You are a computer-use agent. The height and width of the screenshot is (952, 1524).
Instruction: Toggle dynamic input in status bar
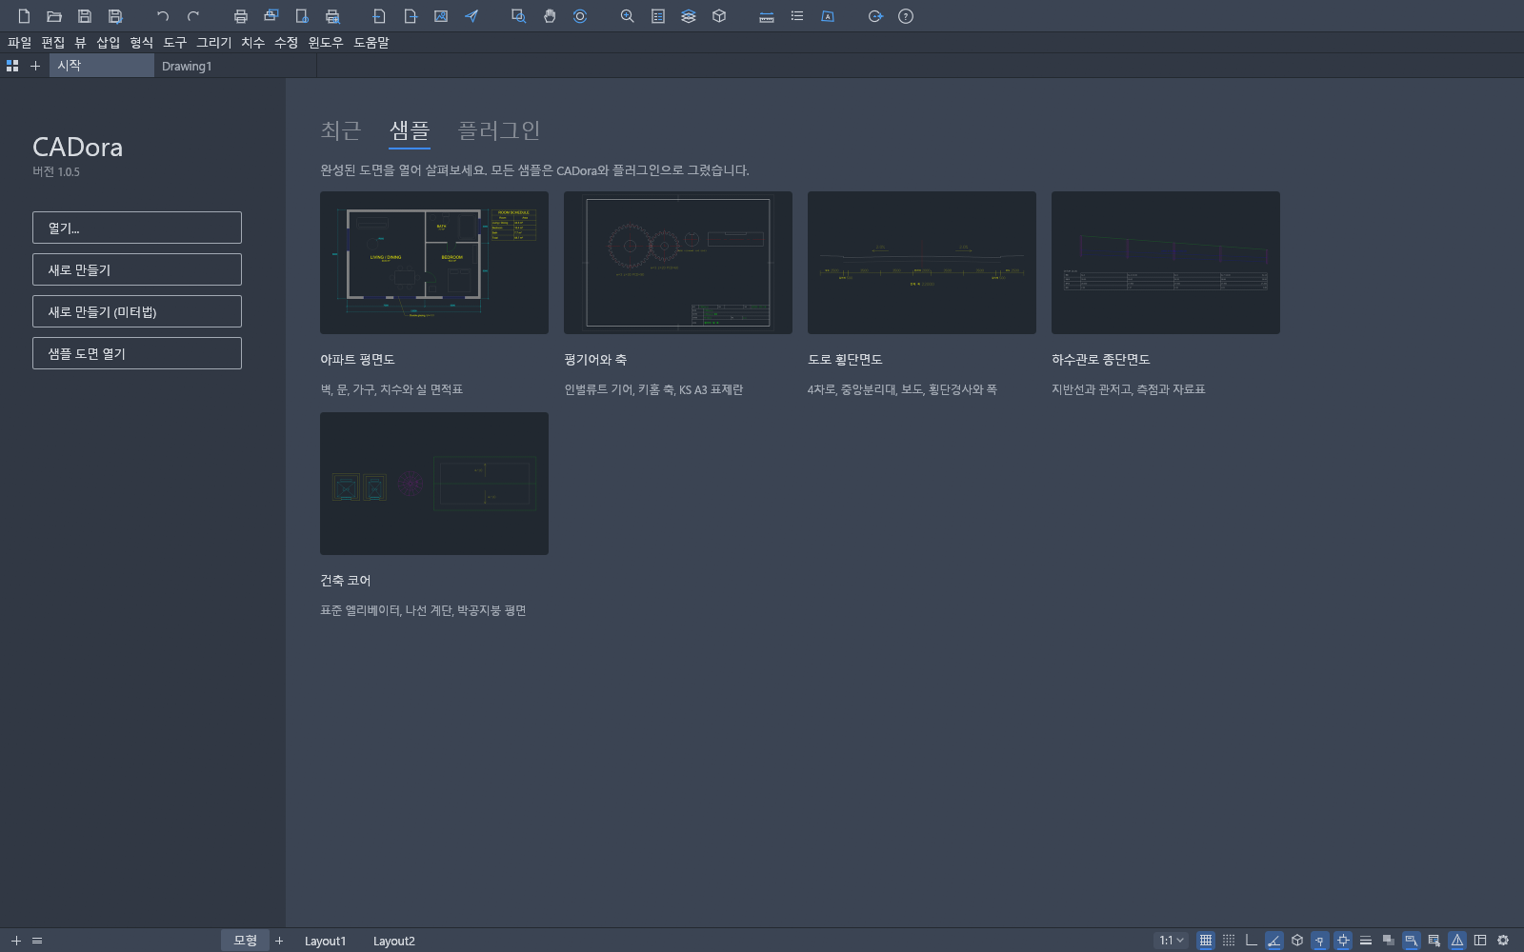pos(1412,941)
